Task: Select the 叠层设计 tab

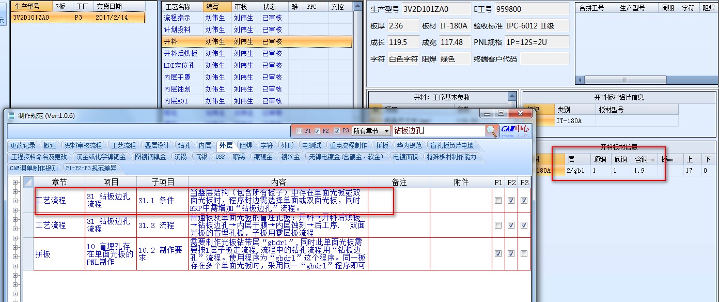Action: click(x=157, y=146)
